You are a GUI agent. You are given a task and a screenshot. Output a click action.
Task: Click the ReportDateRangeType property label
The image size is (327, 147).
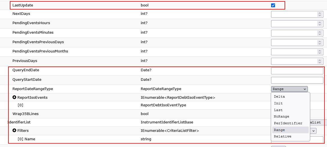pyautogui.click(x=33, y=89)
